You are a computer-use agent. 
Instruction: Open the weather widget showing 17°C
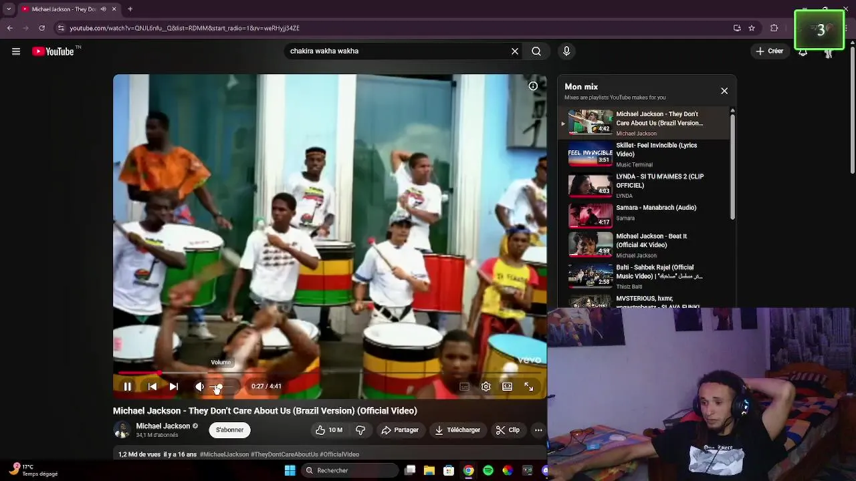[x=33, y=470]
